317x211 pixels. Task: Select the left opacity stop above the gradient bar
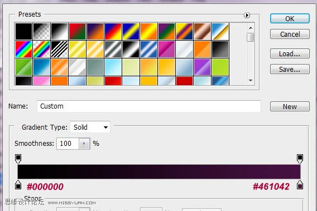18,159
